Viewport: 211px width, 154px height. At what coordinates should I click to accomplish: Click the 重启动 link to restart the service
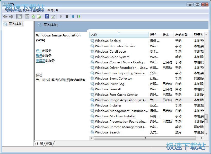click(41, 60)
